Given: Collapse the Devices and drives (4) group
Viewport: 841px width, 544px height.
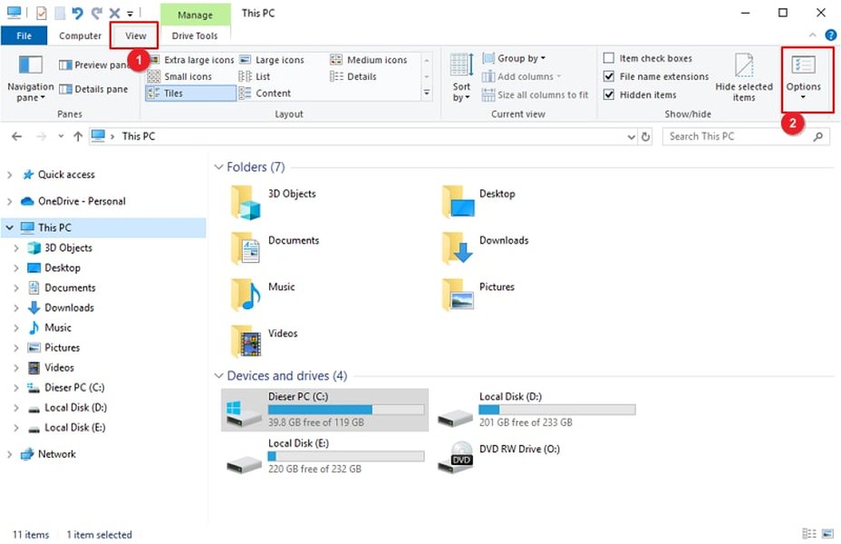Looking at the screenshot, I should pos(218,375).
